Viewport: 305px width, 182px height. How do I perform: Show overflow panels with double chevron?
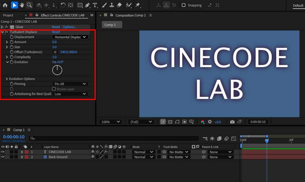[92, 15]
